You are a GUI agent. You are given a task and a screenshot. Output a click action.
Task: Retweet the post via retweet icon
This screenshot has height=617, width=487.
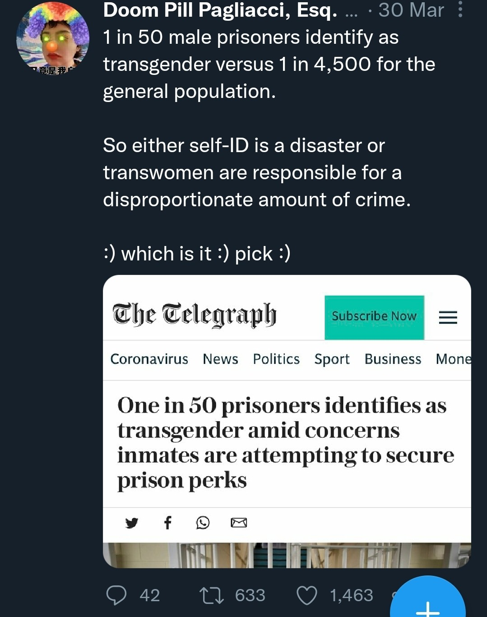coord(212,595)
